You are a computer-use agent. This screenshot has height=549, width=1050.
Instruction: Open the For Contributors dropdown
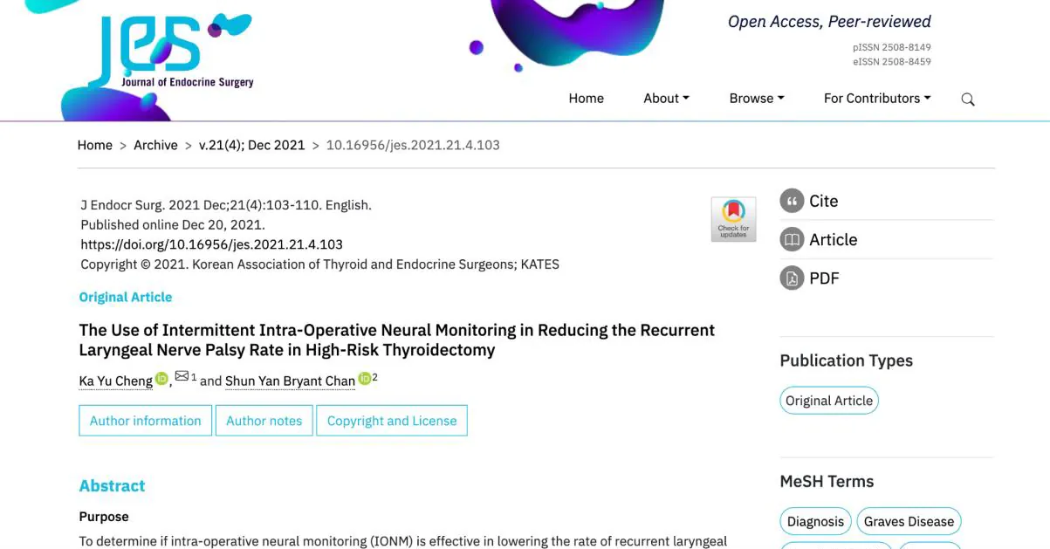click(877, 99)
